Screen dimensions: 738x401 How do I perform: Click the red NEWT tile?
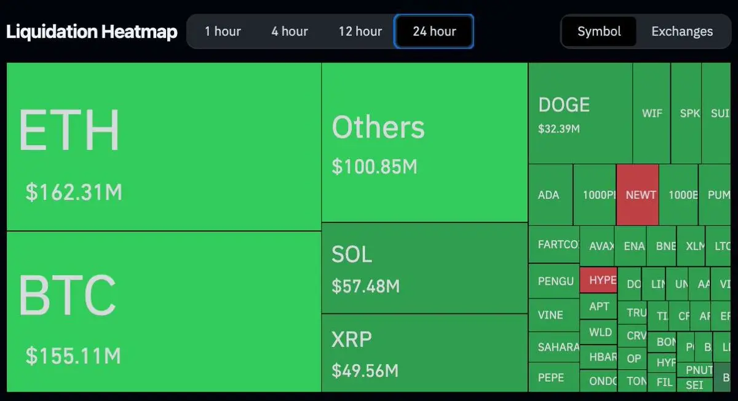tap(637, 195)
